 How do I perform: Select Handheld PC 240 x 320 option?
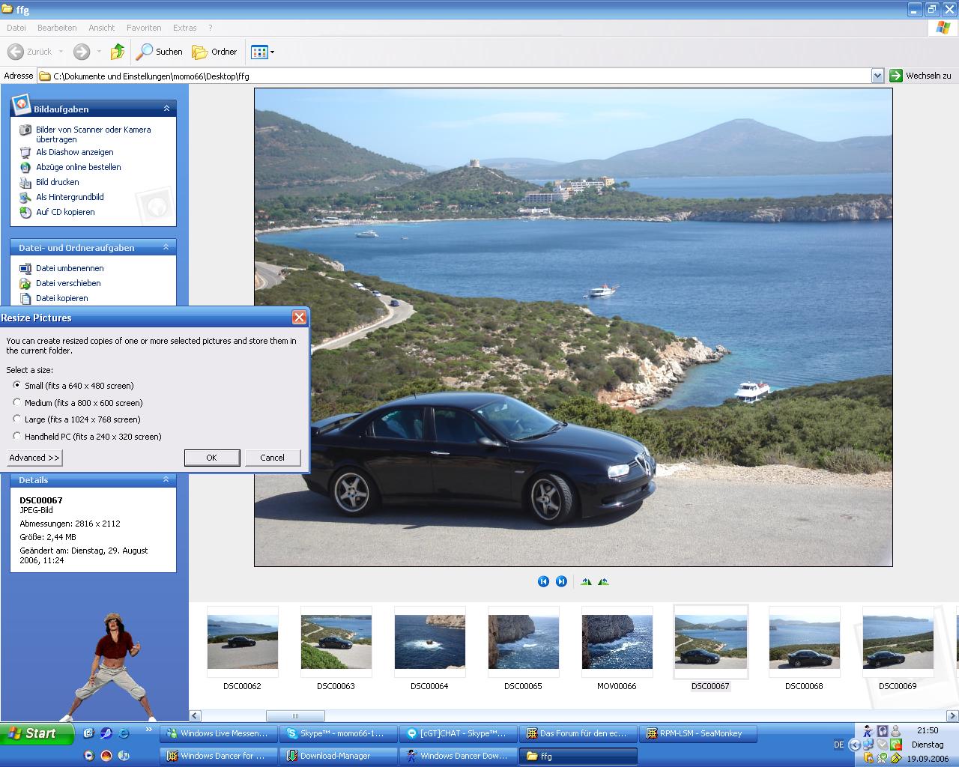tap(17, 436)
